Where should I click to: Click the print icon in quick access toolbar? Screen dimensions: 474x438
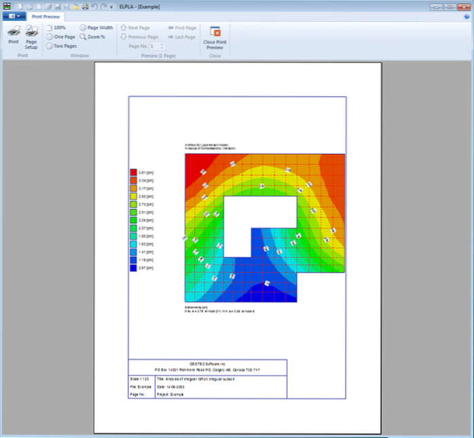[x=86, y=6]
